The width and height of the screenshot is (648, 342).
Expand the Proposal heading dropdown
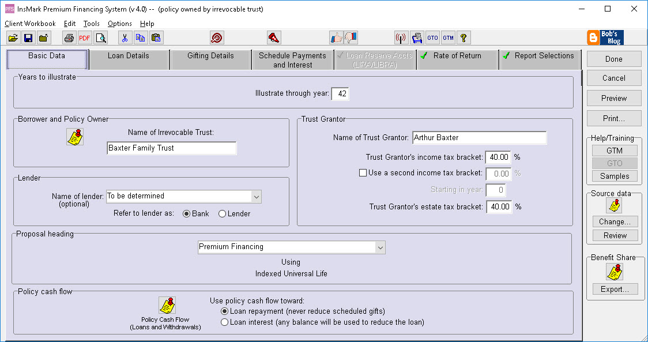pyautogui.click(x=380, y=247)
